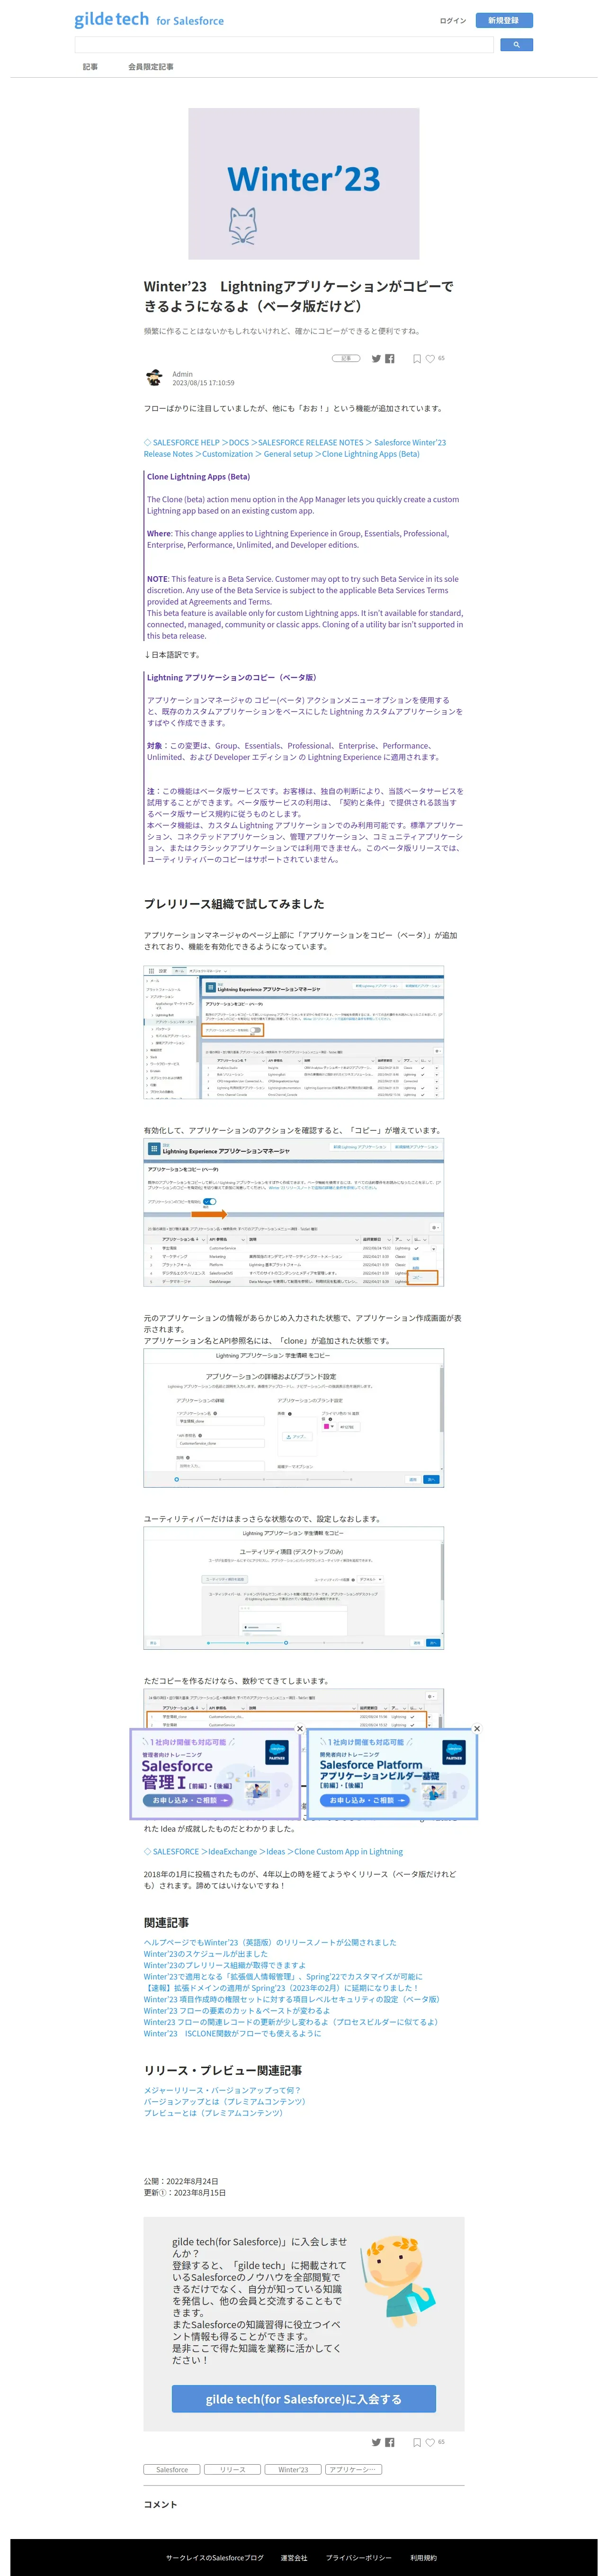Open ISCLONE関数がフローでも使えるように link
The image size is (608, 2576).
coord(233,2033)
